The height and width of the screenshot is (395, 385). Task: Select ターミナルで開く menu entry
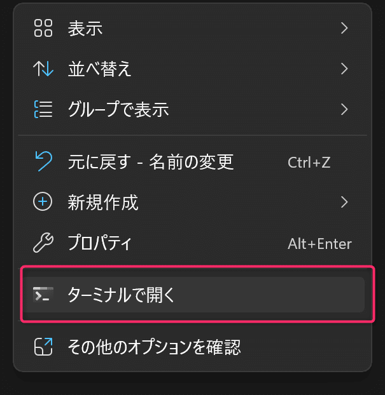194,295
